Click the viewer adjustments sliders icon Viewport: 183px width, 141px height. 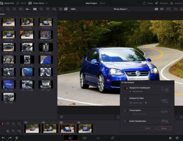coord(62,117)
